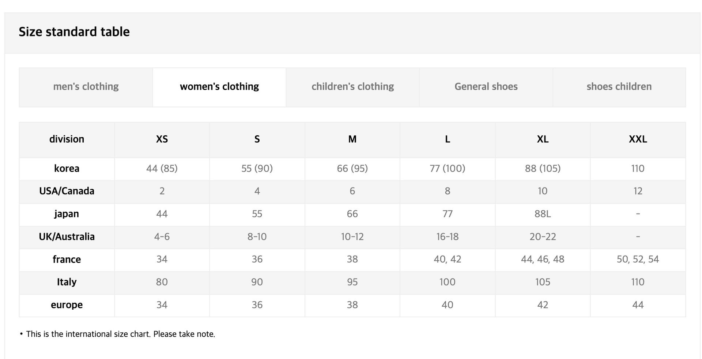This screenshot has width=702, height=359.
Task: Switch to the men's clothing tab
Action: click(86, 87)
